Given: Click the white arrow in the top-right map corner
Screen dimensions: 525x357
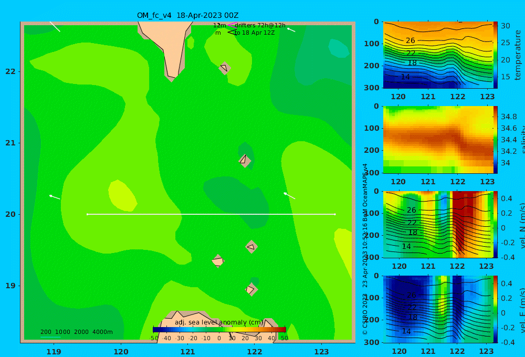Looking at the screenshot, I should [291, 30].
